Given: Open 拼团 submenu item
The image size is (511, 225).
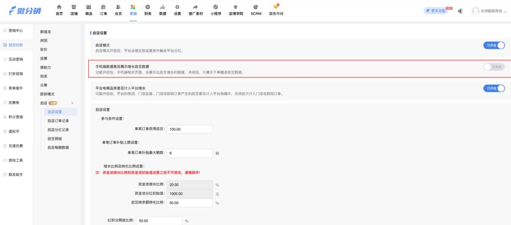Looking at the screenshot, I should [x=44, y=40].
